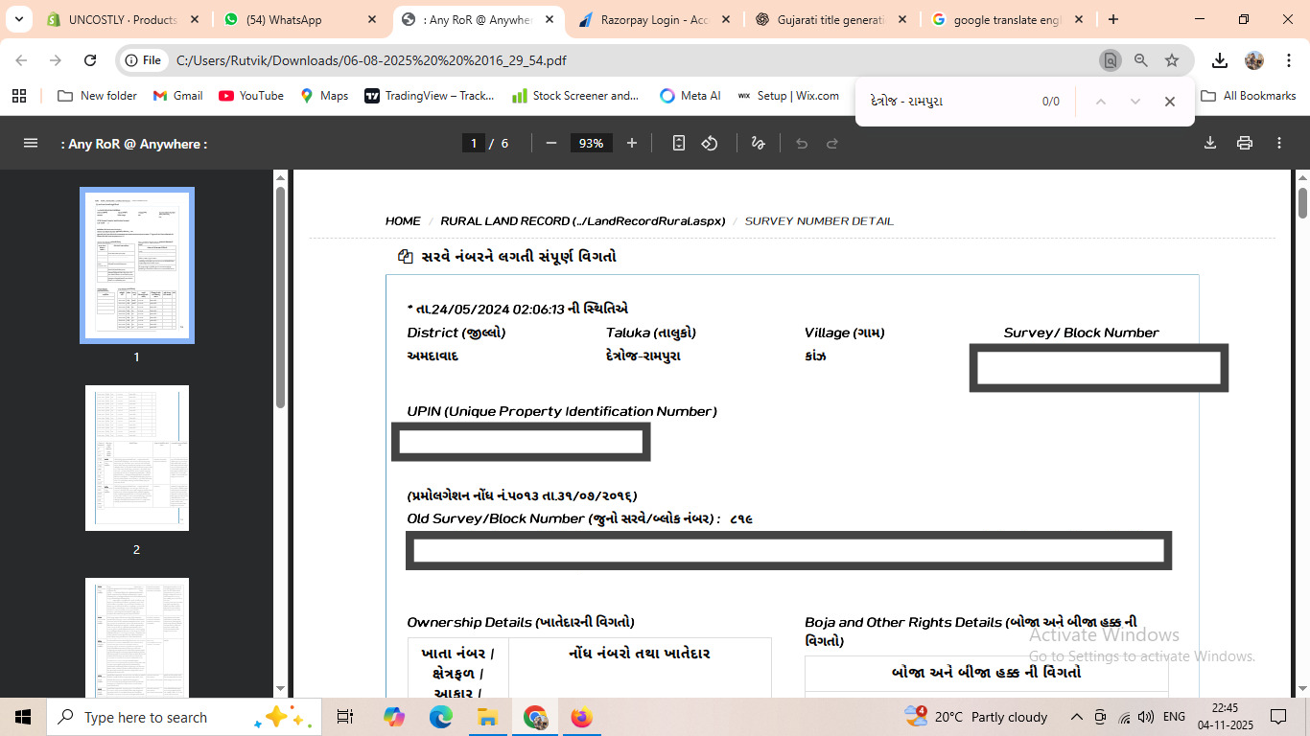Rotate the PDF counterclockwise
This screenshot has width=1310, height=736.
[x=710, y=143]
